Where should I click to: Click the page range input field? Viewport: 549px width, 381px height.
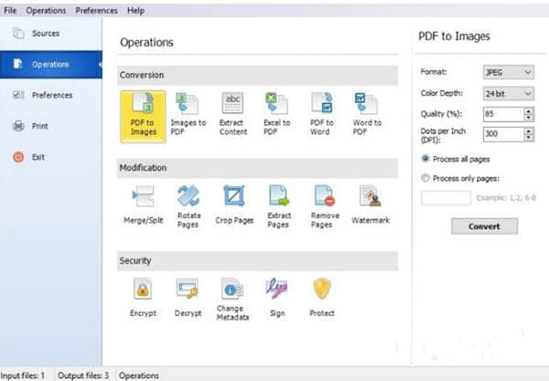pyautogui.click(x=446, y=197)
